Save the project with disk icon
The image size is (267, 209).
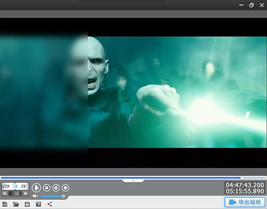coord(27,204)
